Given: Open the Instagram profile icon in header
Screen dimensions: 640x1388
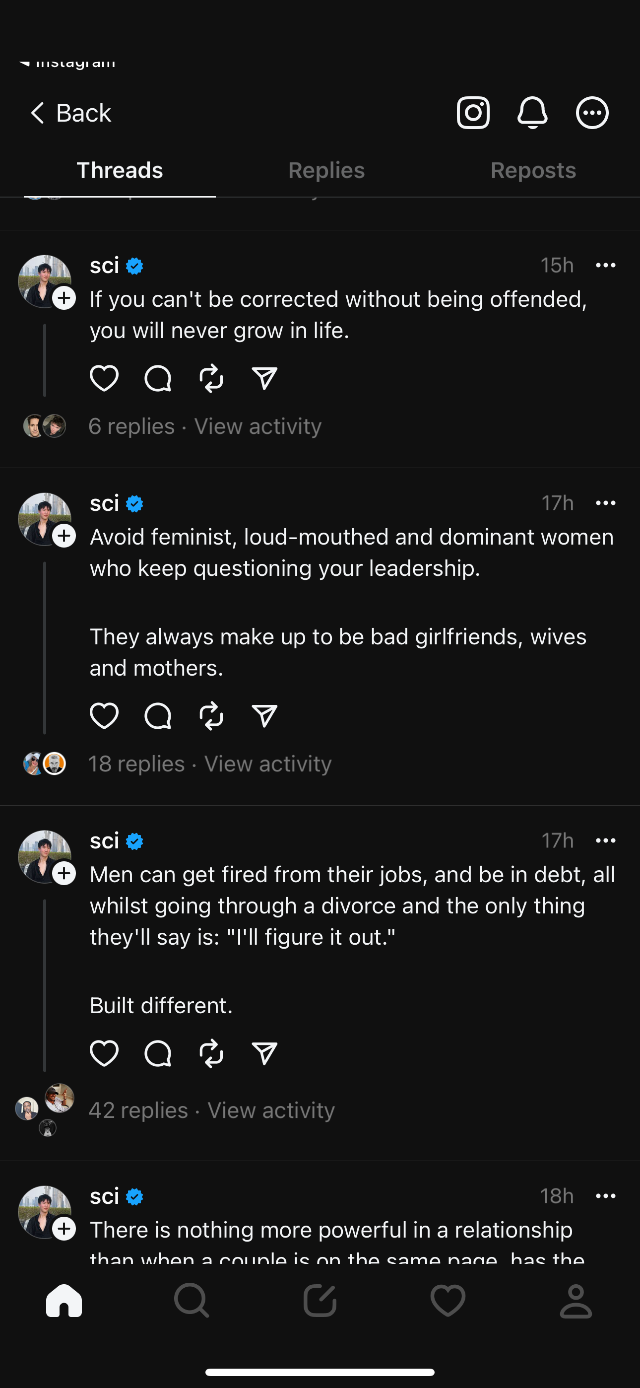Looking at the screenshot, I should [473, 113].
